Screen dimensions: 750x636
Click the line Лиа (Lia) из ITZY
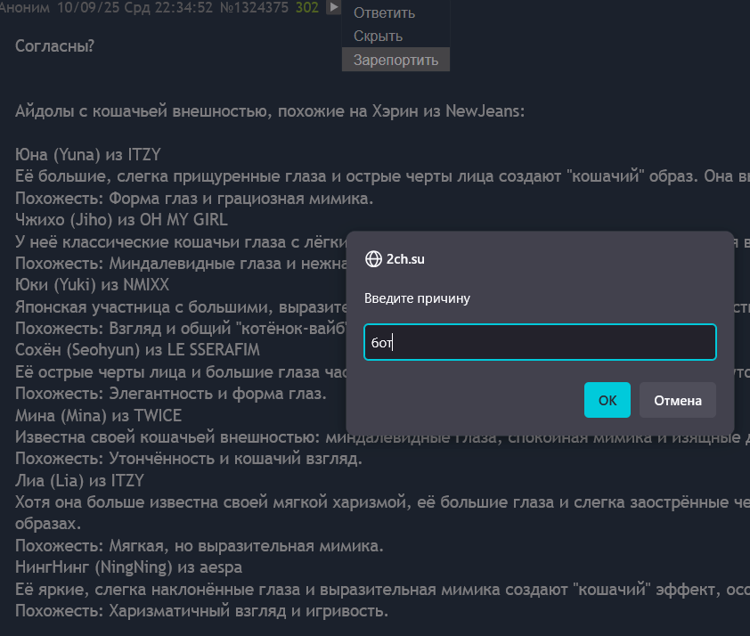click(x=80, y=480)
